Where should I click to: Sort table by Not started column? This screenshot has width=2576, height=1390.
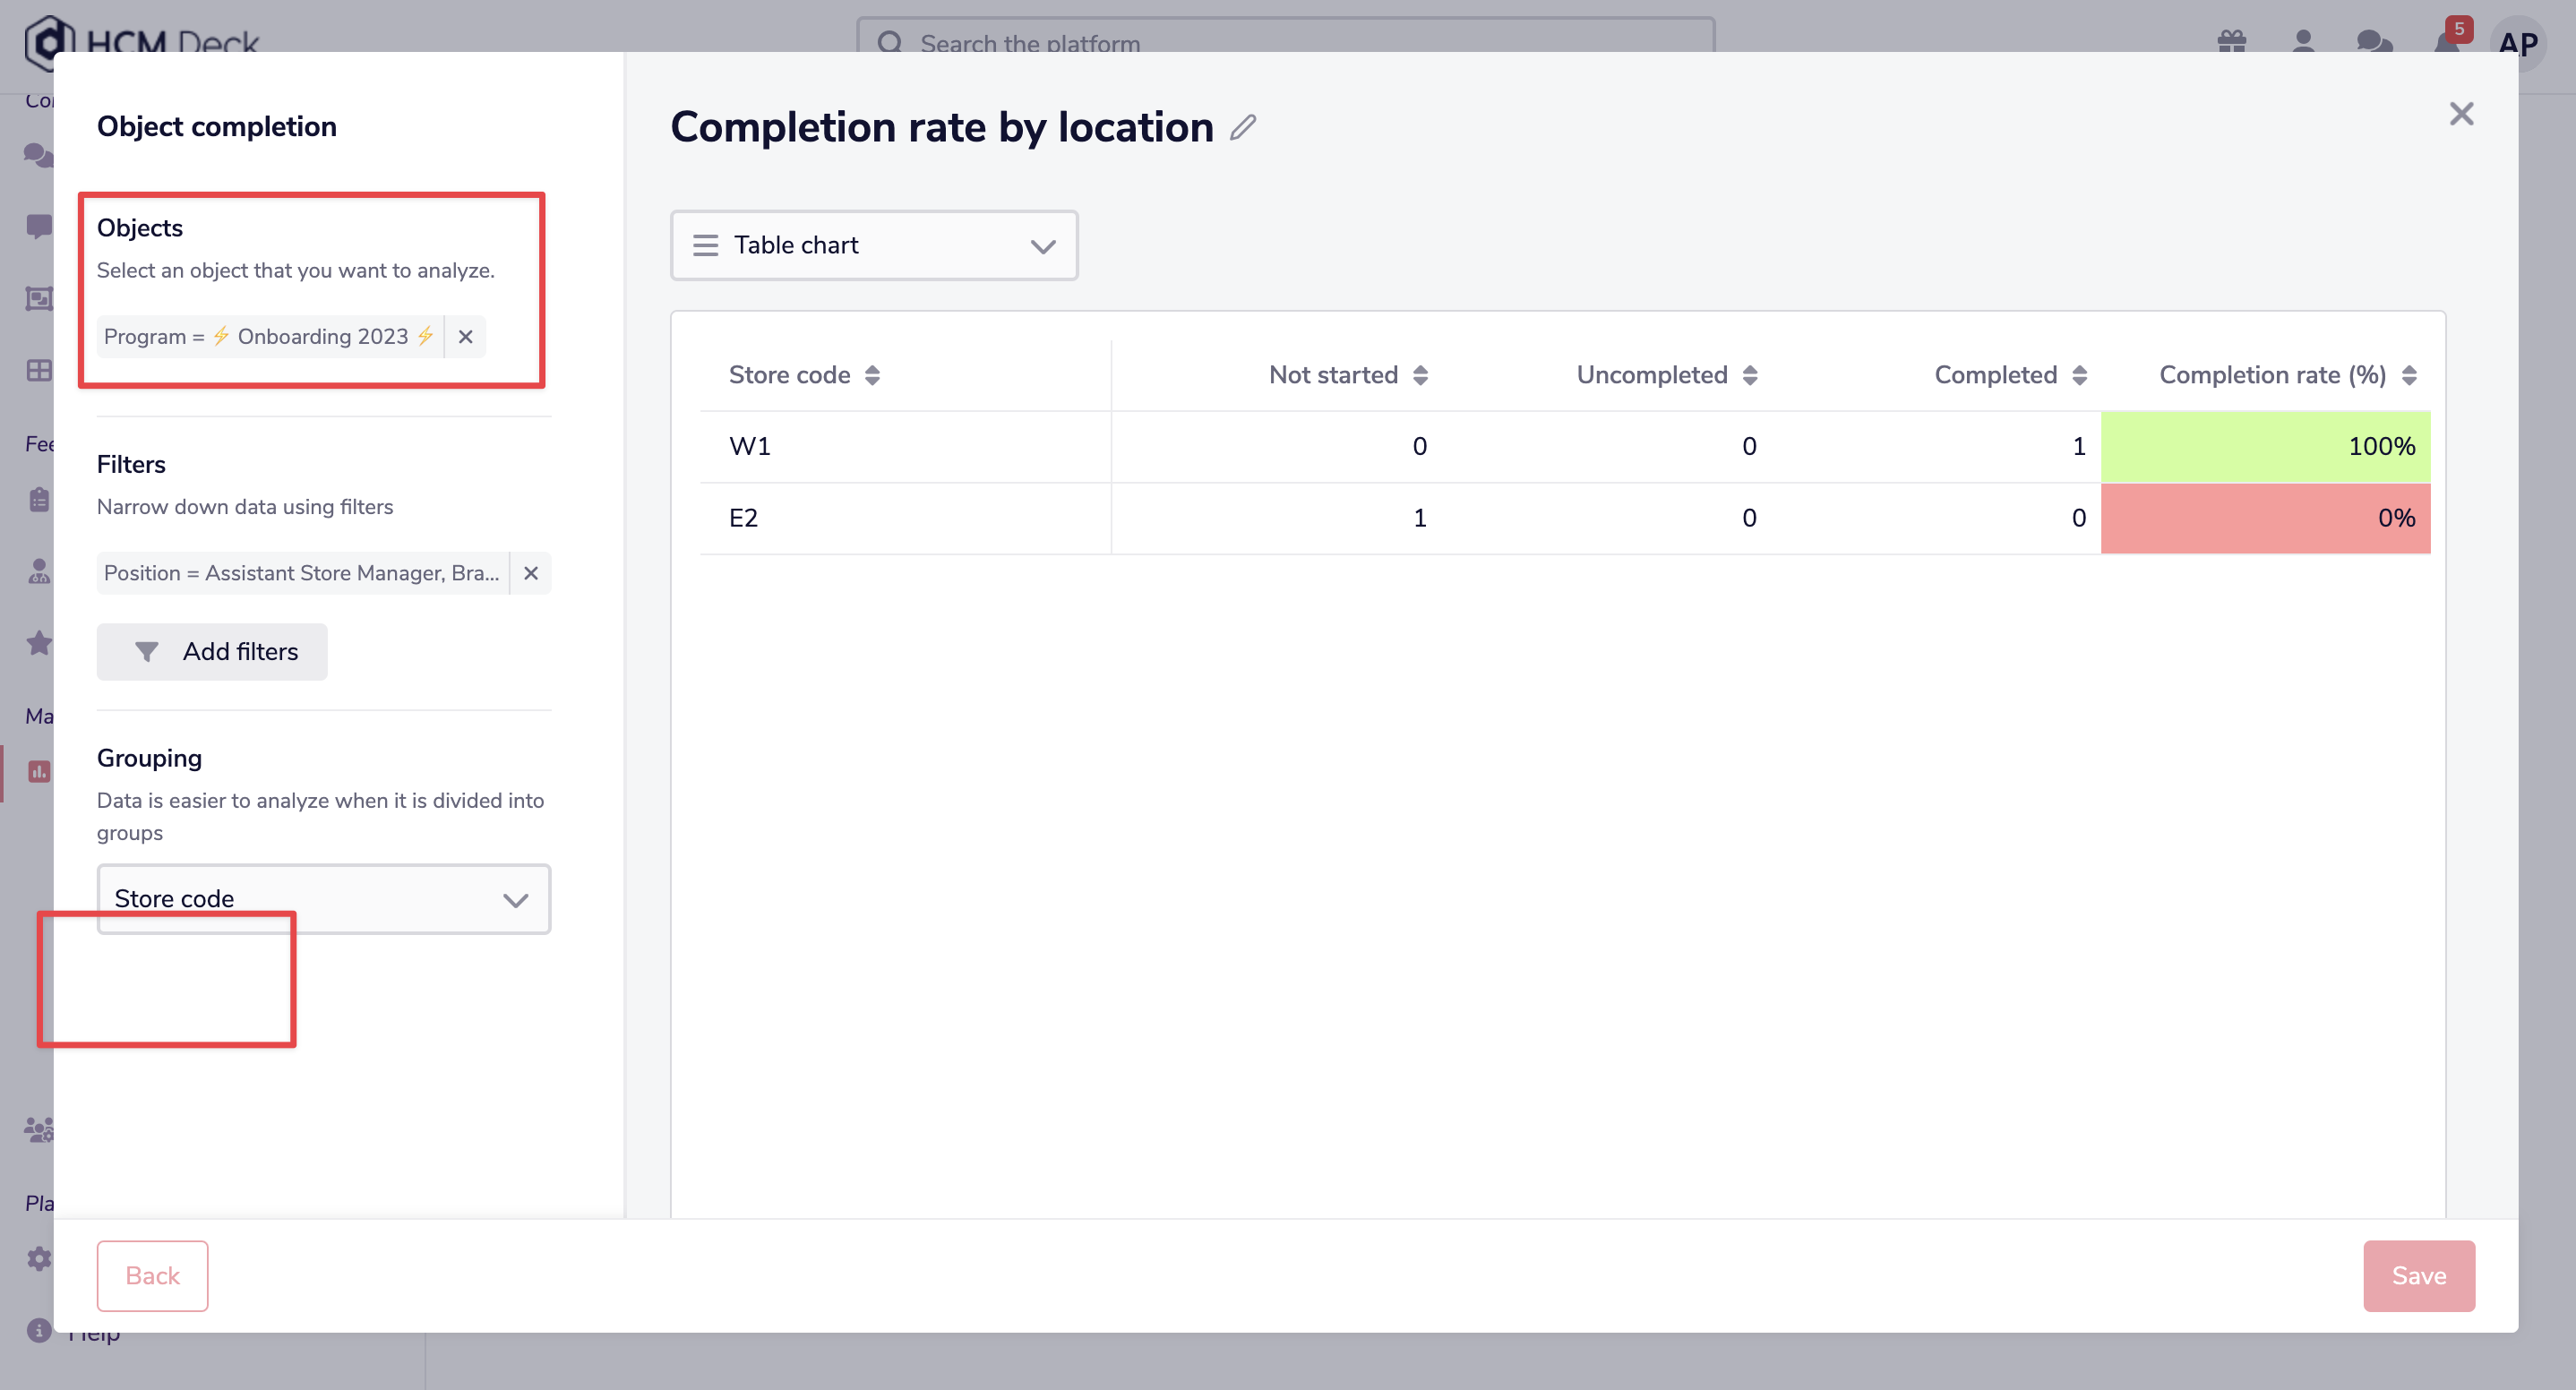(1420, 375)
